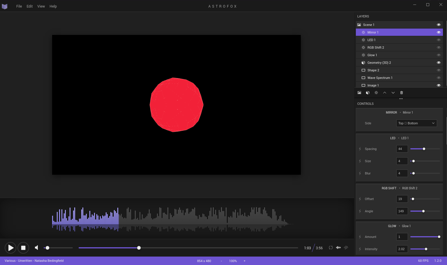Viewport: 447px width, 265px height.
Task: Toggle visibility of Mirror 1 layer
Action: [439, 32]
